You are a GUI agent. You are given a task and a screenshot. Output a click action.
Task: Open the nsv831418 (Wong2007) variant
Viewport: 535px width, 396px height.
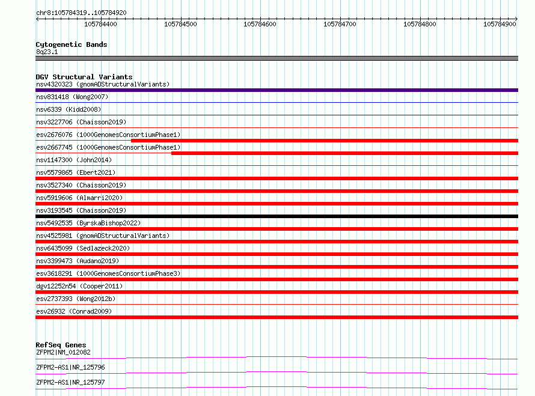tap(72, 97)
